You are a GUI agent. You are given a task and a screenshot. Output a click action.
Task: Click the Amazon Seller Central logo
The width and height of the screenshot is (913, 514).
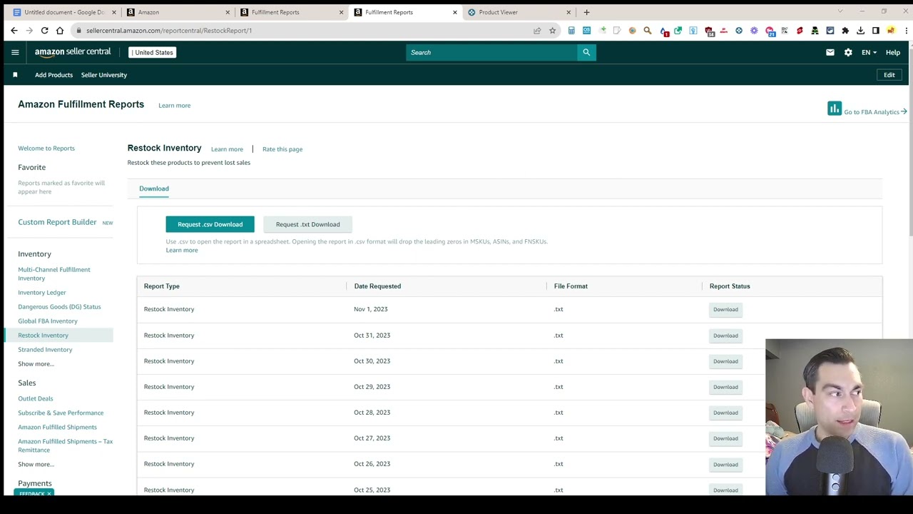73,52
